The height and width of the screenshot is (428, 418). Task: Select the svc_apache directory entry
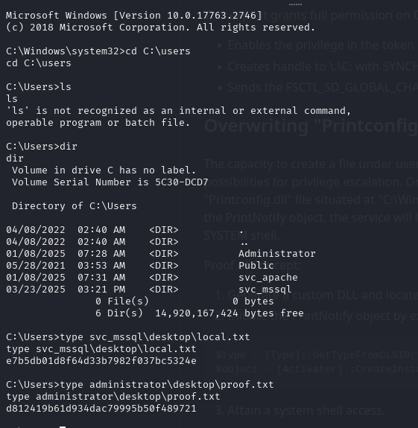pyautogui.click(x=268, y=278)
